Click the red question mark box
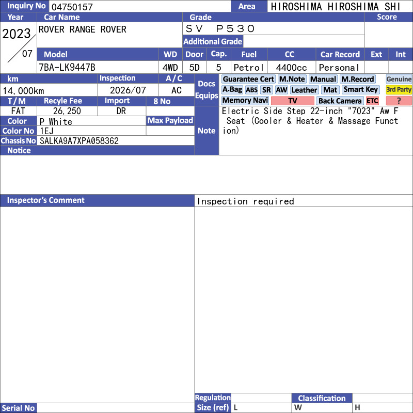 tap(399, 101)
